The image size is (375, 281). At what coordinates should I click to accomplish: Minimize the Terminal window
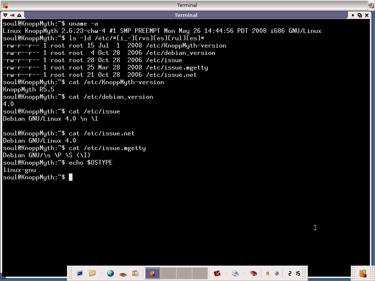(x=353, y=15)
